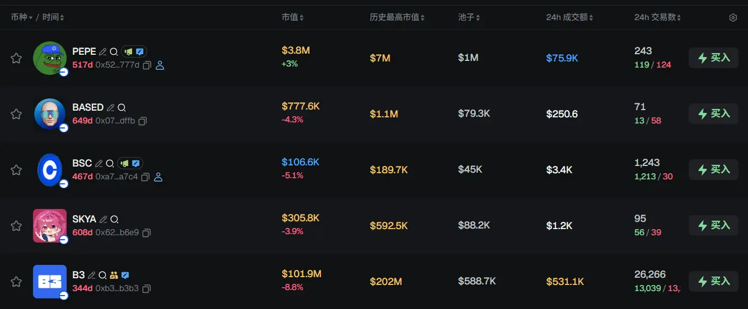748x309 pixels.
Task: Buy SKYA using the 买入 button
Action: click(x=713, y=226)
